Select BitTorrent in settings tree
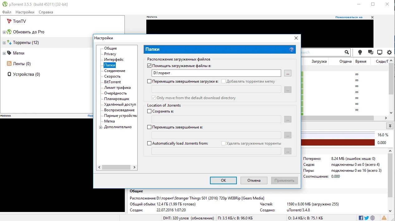The image size is (395, 221). pos(113,82)
